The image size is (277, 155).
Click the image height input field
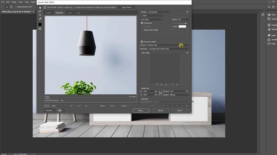click(x=148, y=95)
